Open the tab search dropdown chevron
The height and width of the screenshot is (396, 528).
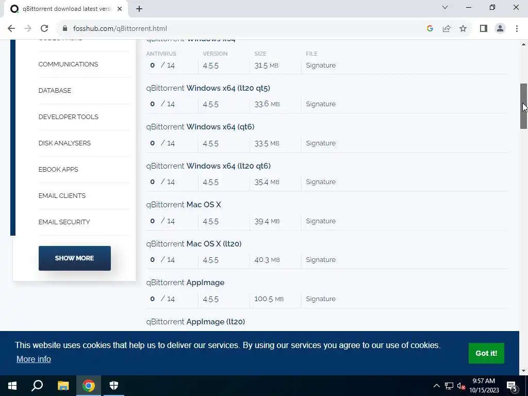(445, 7)
